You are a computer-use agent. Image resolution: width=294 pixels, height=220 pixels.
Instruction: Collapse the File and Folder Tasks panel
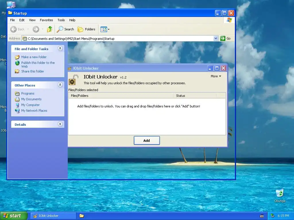(x=60, y=48)
